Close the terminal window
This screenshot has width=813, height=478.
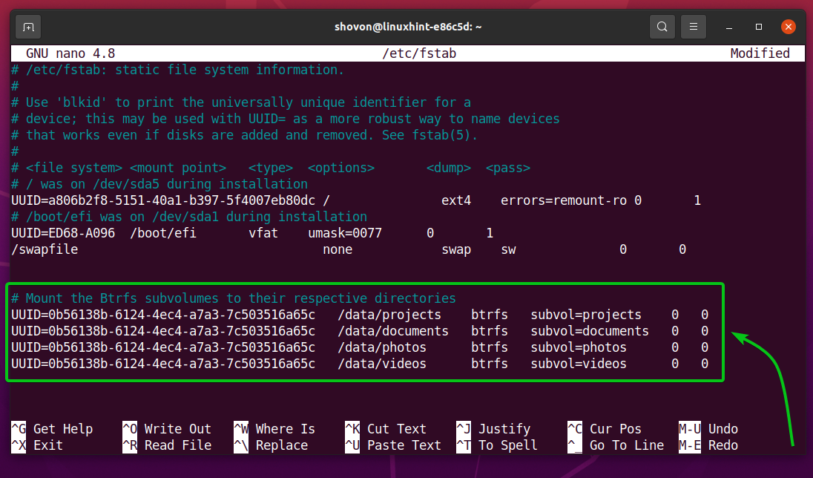(789, 27)
